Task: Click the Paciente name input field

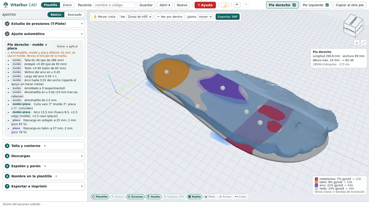Action: click(114, 5)
